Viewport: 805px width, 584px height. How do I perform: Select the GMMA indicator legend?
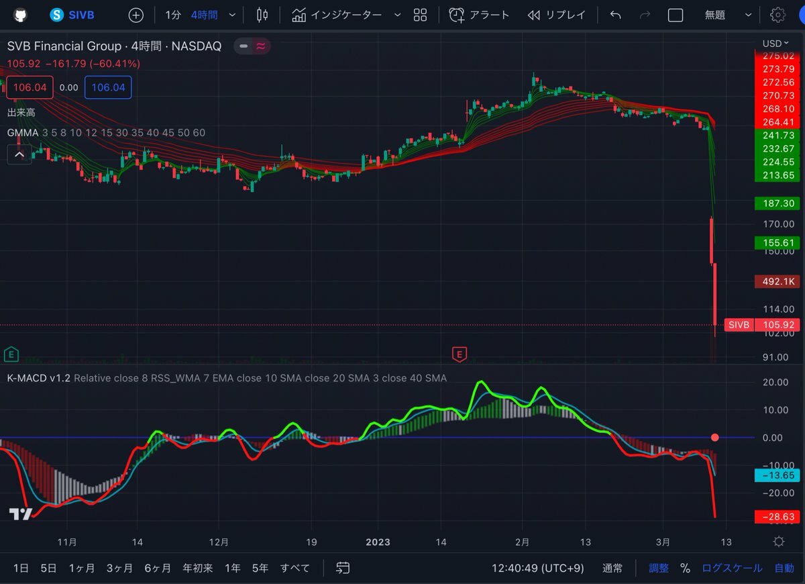[106, 133]
